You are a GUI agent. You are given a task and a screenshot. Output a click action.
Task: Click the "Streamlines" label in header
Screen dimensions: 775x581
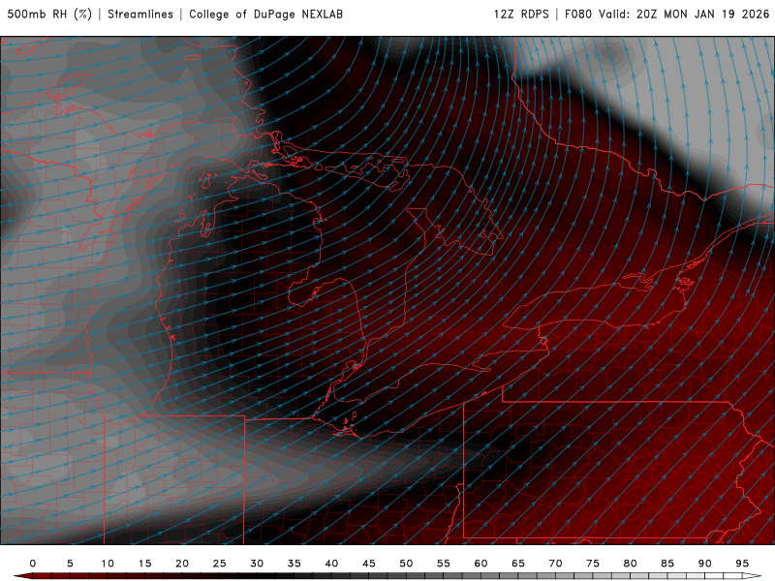click(x=140, y=15)
